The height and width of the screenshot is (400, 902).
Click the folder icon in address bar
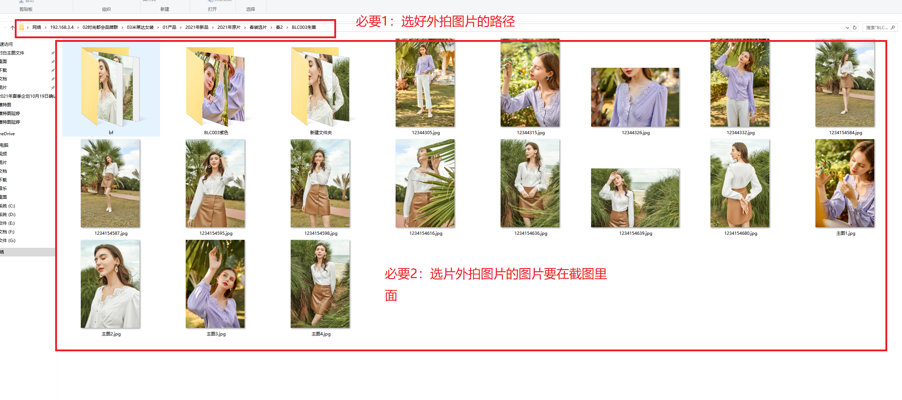(x=22, y=27)
